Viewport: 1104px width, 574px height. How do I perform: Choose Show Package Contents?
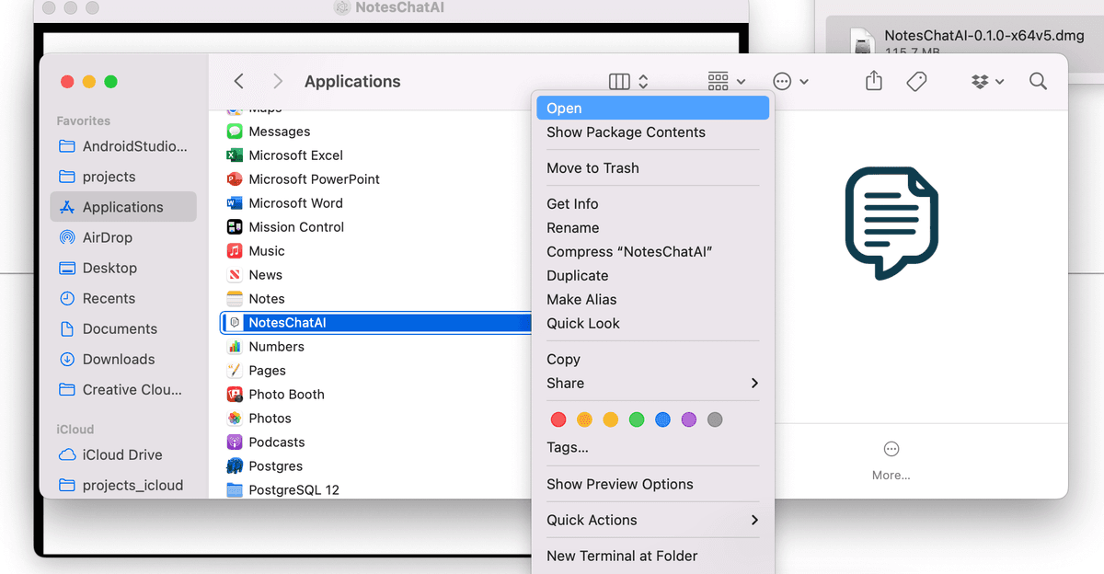click(x=653, y=132)
